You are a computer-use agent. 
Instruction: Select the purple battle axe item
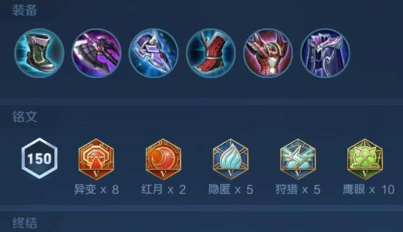(x=97, y=53)
